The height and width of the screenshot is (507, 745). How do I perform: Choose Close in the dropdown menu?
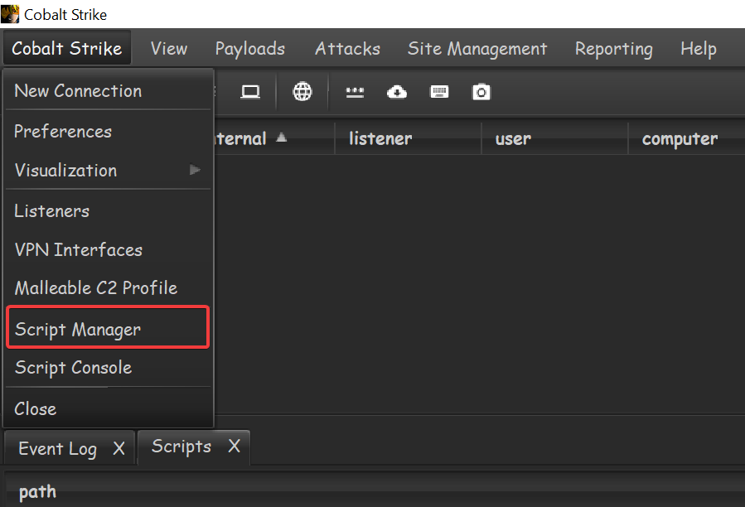[109, 408]
